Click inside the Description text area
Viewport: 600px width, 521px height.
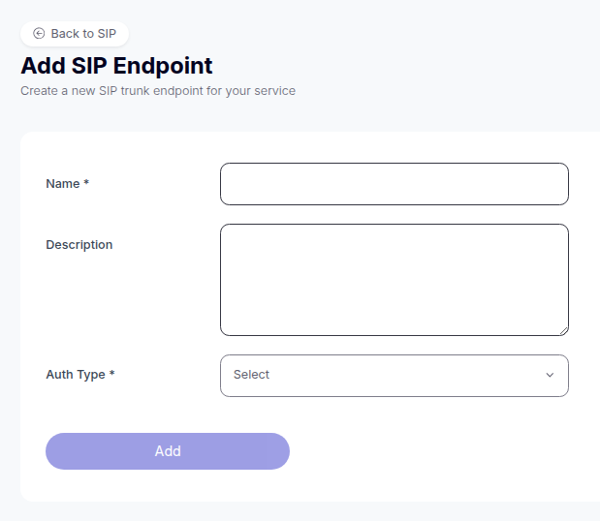pyautogui.click(x=394, y=280)
